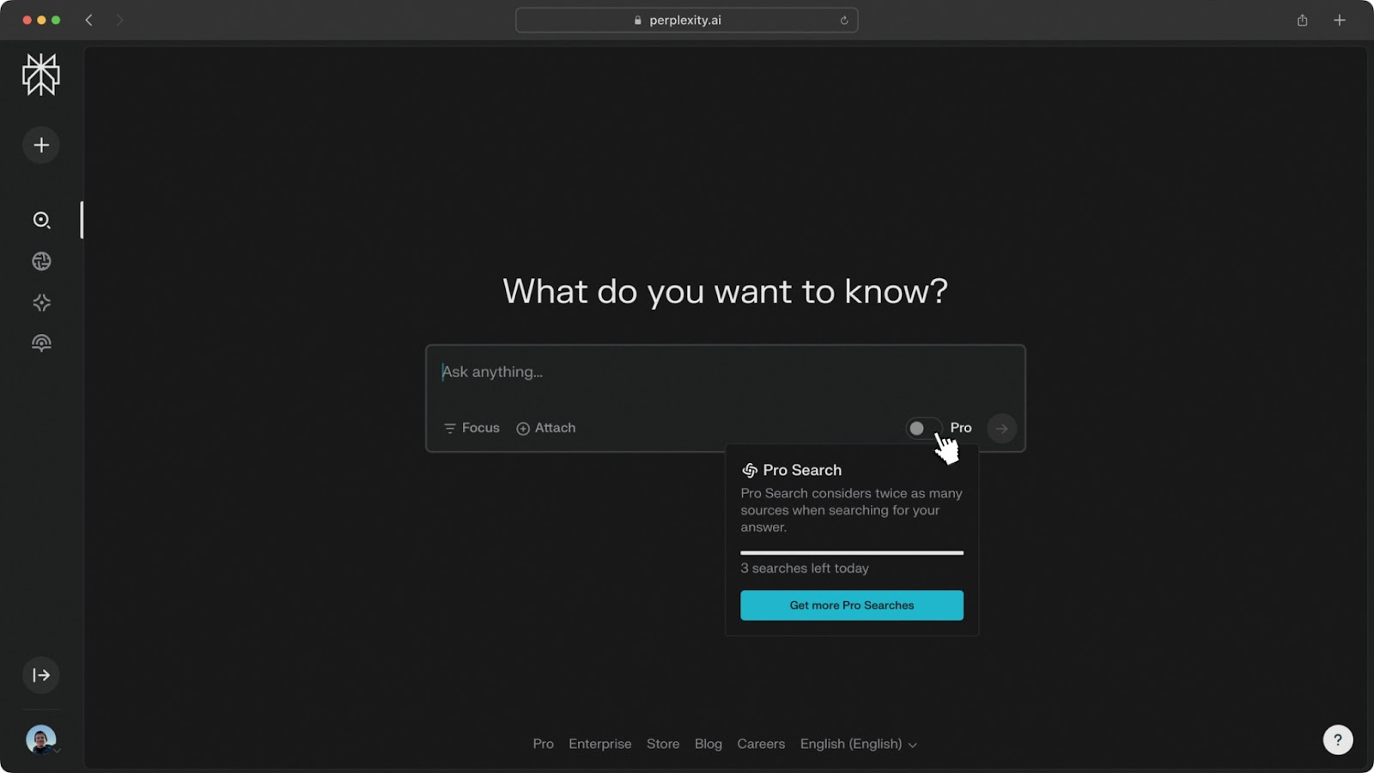Viewport: 1374px width, 773px height.
Task: Open the Home search icon in sidebar
Action: tap(41, 220)
